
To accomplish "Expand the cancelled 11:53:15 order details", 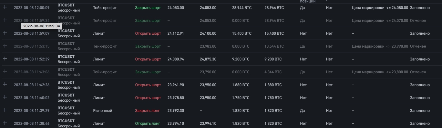I will pos(5,46).
